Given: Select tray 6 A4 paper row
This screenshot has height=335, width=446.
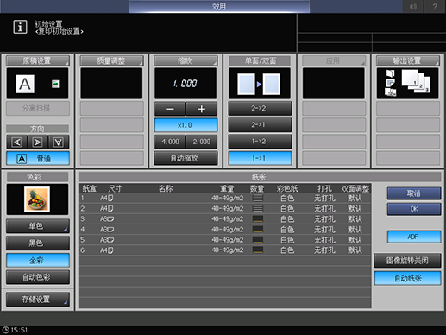Looking at the screenshot, I should coord(224,250).
